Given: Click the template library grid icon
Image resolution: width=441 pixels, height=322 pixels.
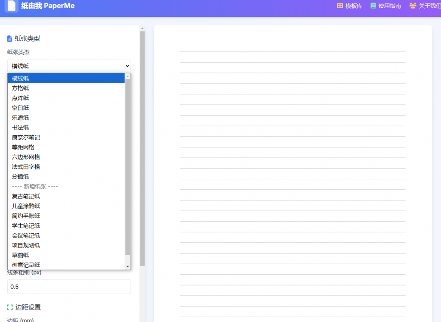Looking at the screenshot, I should coord(340,6).
